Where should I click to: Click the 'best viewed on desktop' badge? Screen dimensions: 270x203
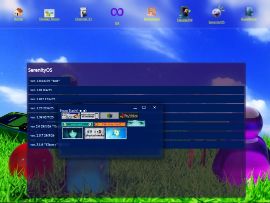click(x=90, y=116)
